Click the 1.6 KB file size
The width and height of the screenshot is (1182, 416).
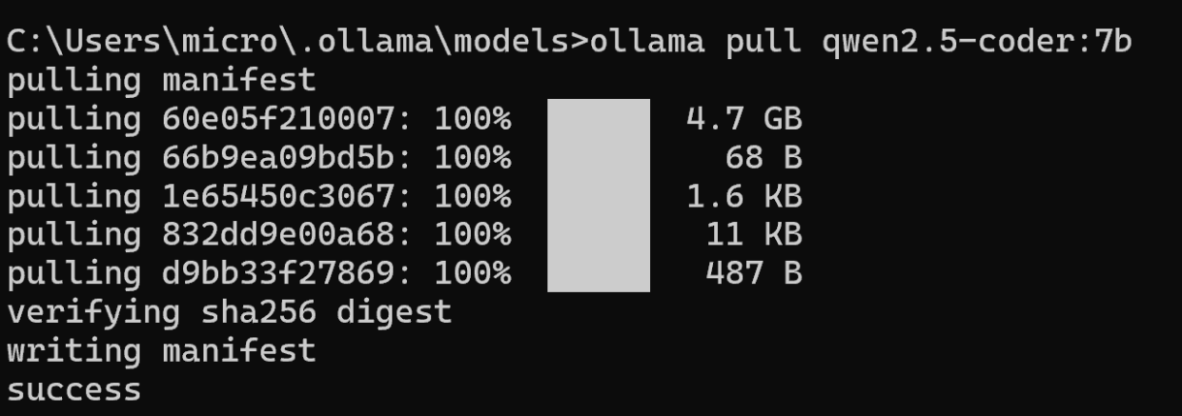coord(744,197)
